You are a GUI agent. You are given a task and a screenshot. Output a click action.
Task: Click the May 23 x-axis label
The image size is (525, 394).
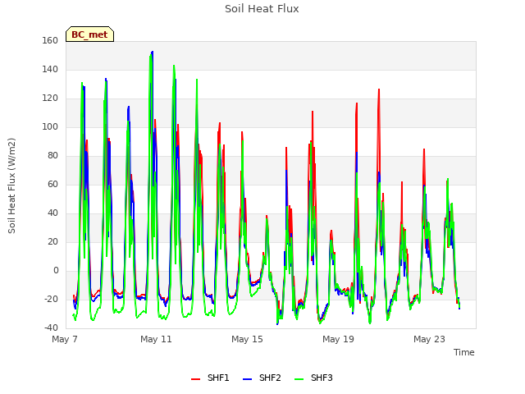[429, 339]
